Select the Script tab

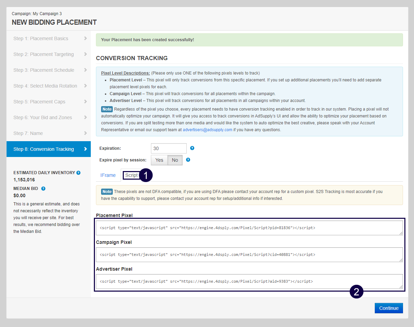click(x=131, y=175)
